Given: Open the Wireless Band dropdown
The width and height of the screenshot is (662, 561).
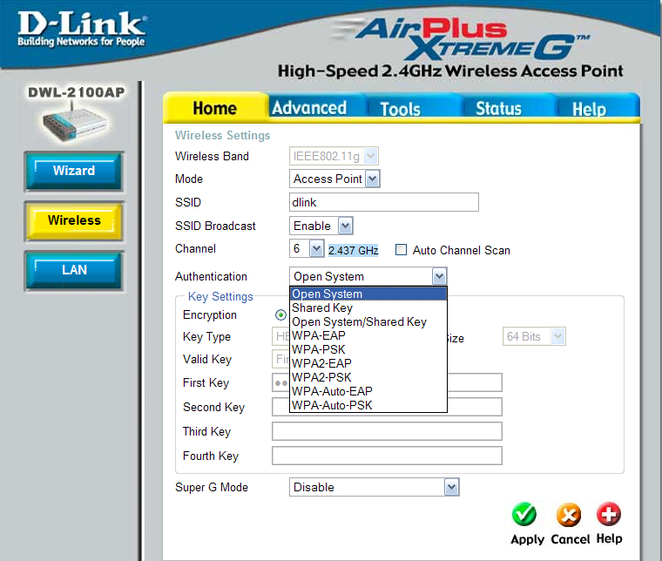Looking at the screenshot, I should (334, 156).
